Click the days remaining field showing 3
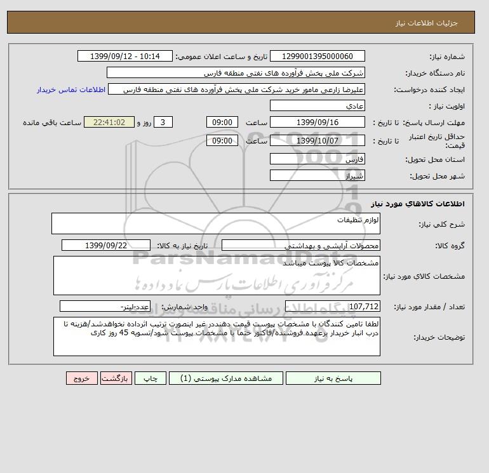Viewport: 489px width, 473px height. (163, 123)
